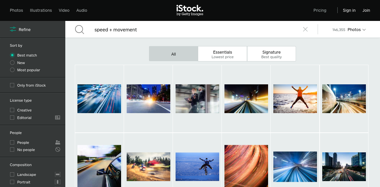Open the BMX rider midair thumbnail

[x=197, y=167]
